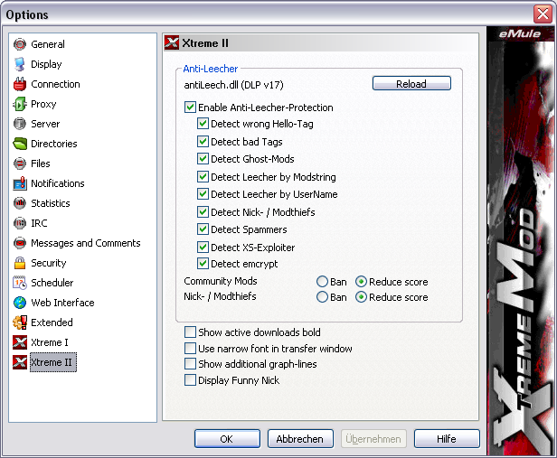The height and width of the screenshot is (458, 557).
Task: Click the Xtreme II header logo icon
Action: tap(172, 43)
